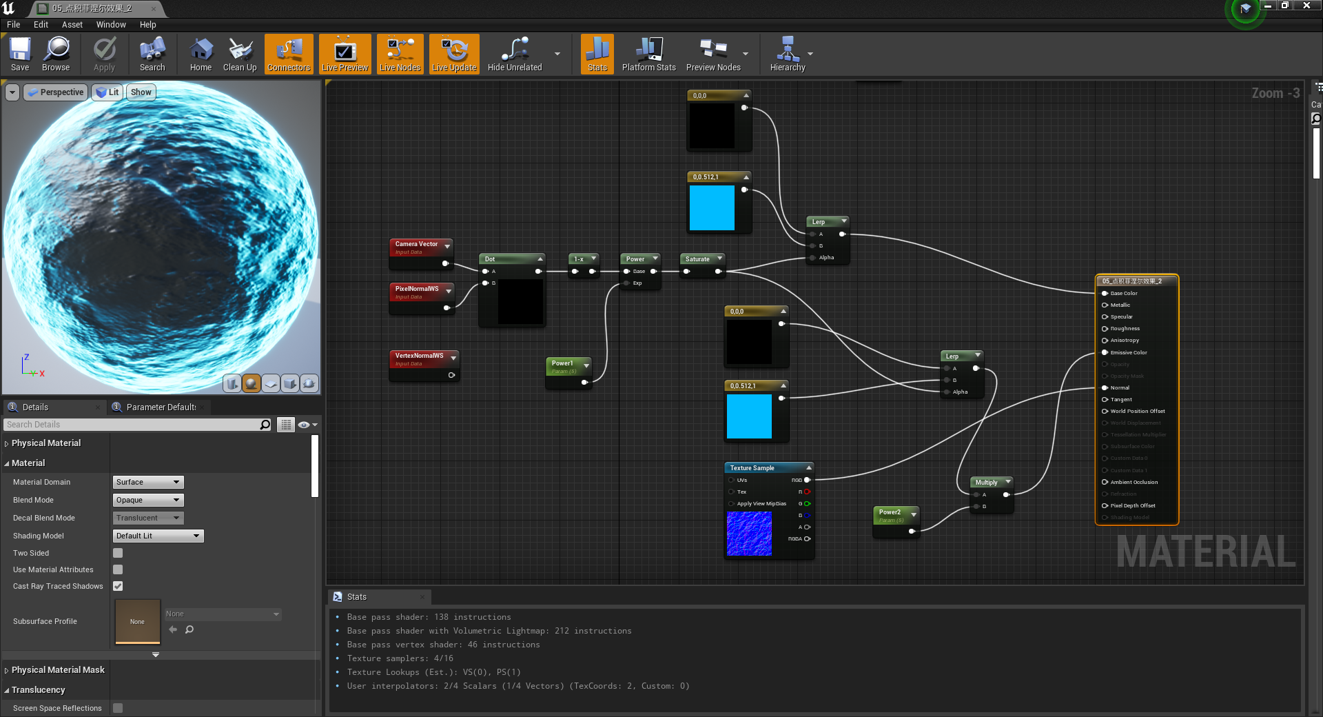Toggle the Connectors display mode

click(288, 54)
